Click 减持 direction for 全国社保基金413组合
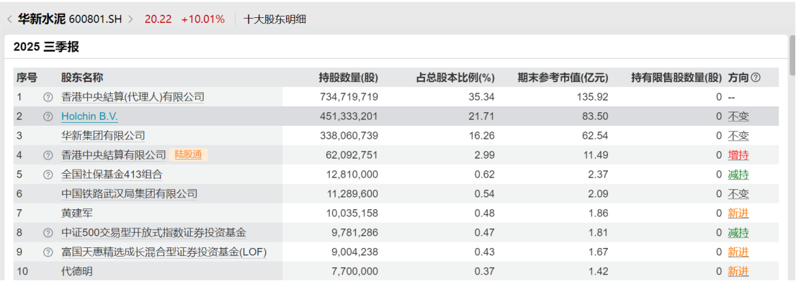This screenshot has width=796, height=281. (738, 175)
